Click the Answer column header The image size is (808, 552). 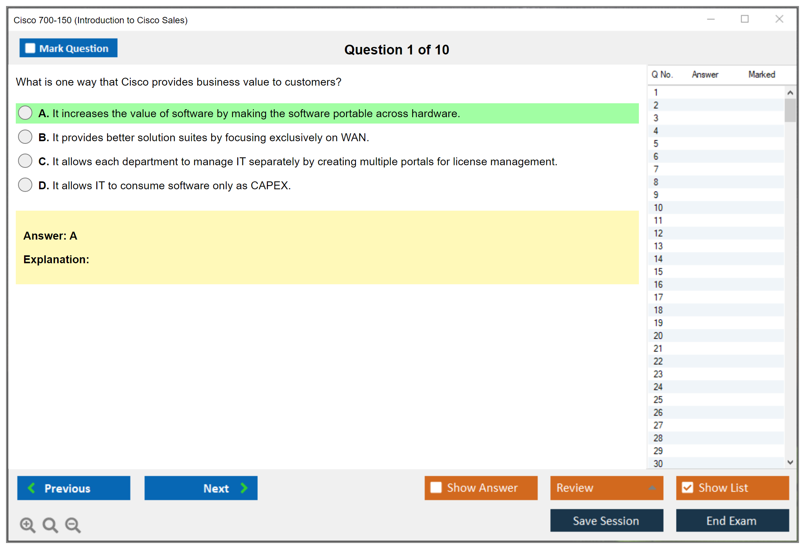[705, 74]
